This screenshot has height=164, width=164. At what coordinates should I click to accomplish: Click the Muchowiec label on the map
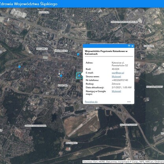[72, 143]
